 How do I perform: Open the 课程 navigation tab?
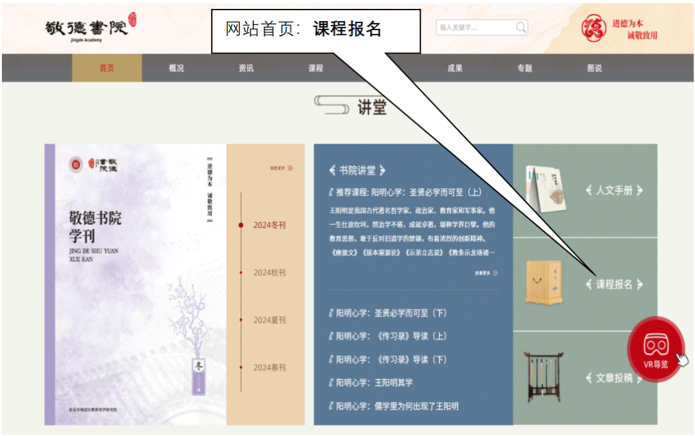(315, 68)
